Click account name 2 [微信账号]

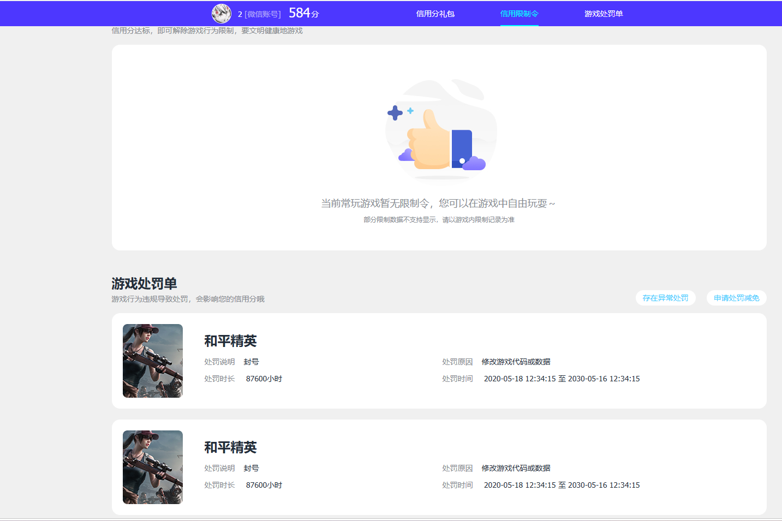(x=259, y=14)
